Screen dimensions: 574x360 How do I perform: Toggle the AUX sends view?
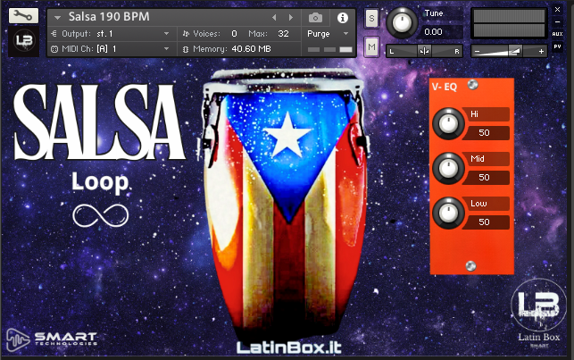point(558,34)
